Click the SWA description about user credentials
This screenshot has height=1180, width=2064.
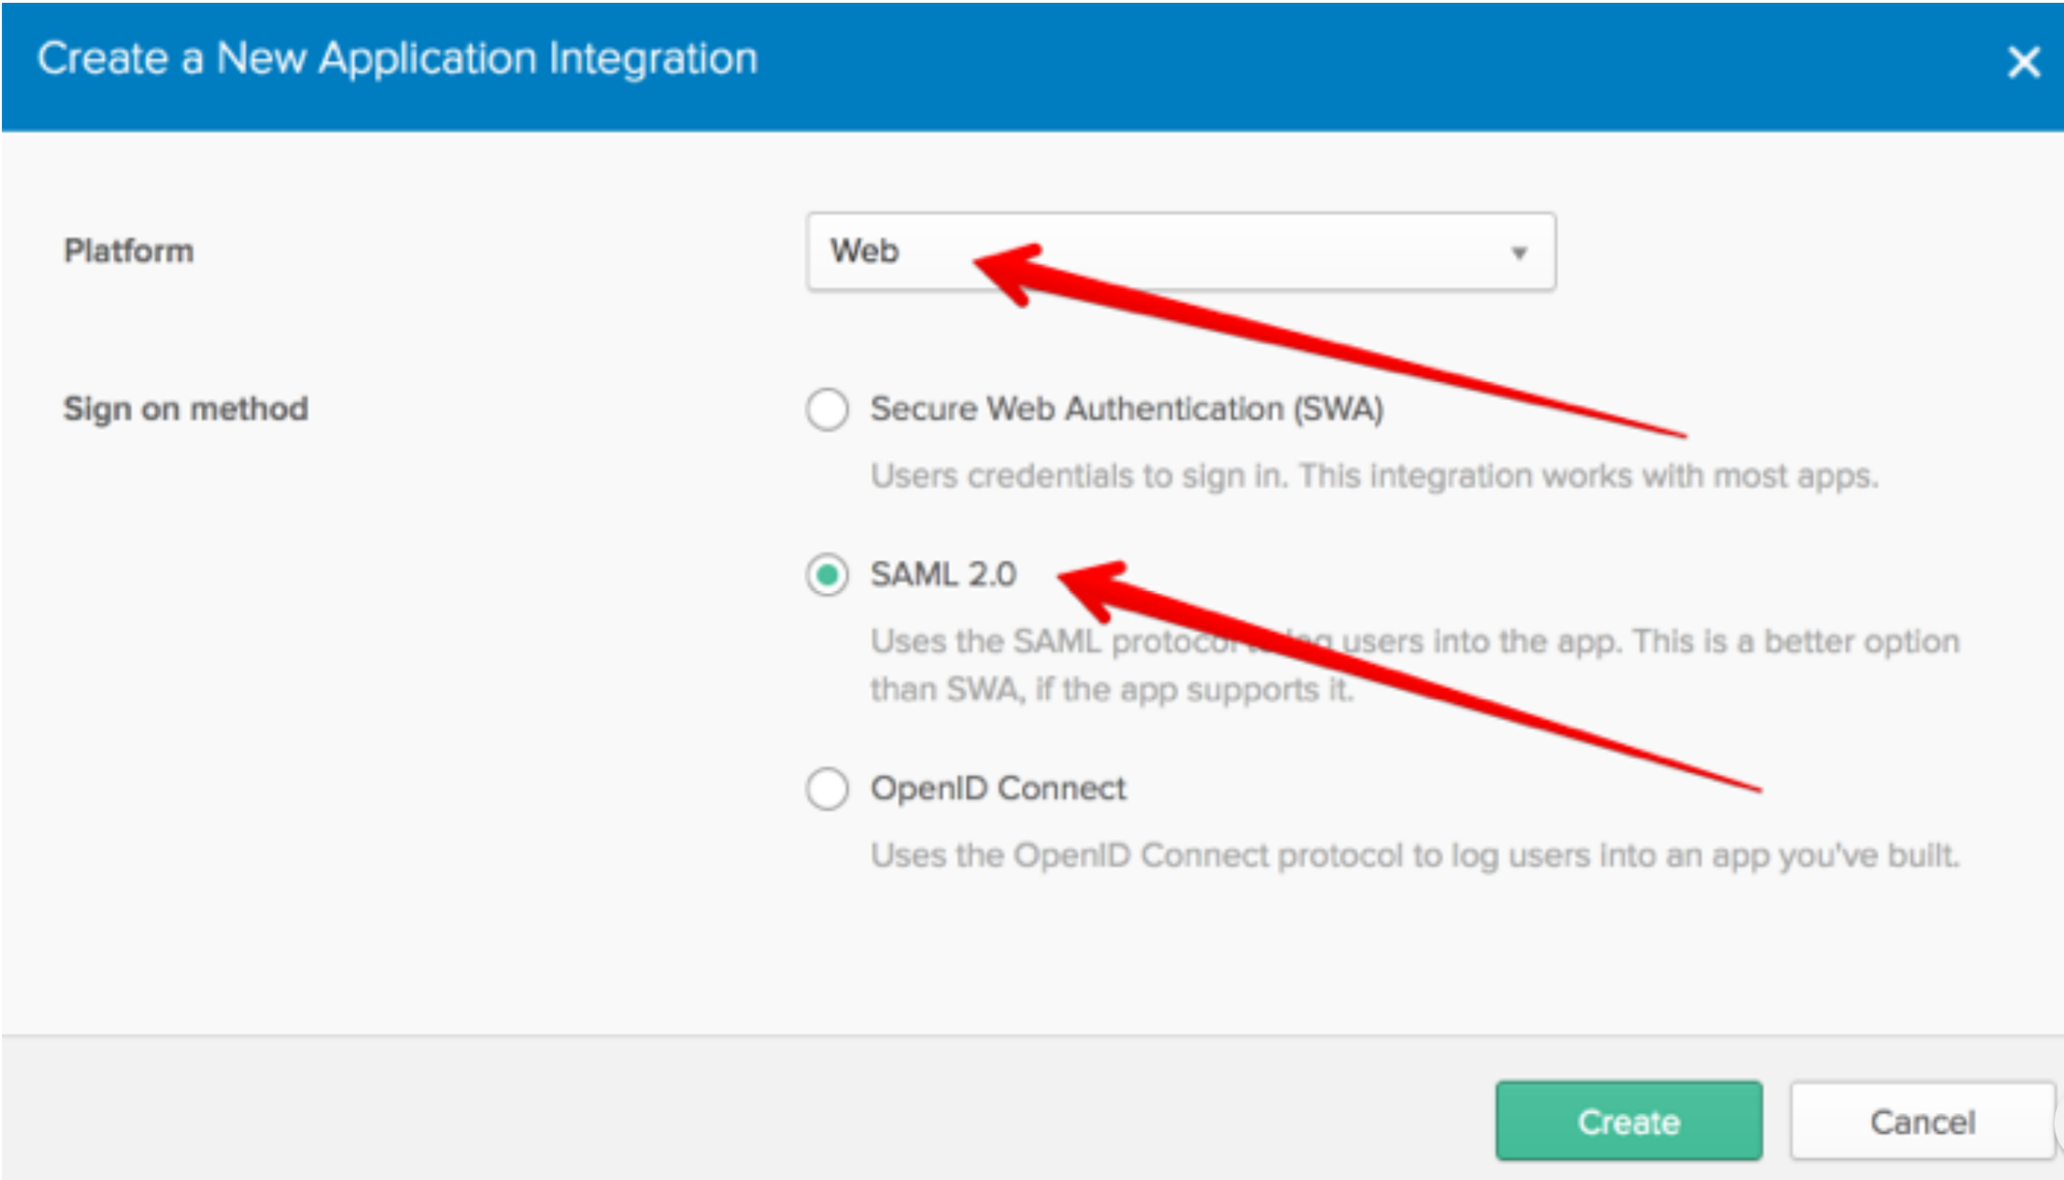click(x=1373, y=476)
